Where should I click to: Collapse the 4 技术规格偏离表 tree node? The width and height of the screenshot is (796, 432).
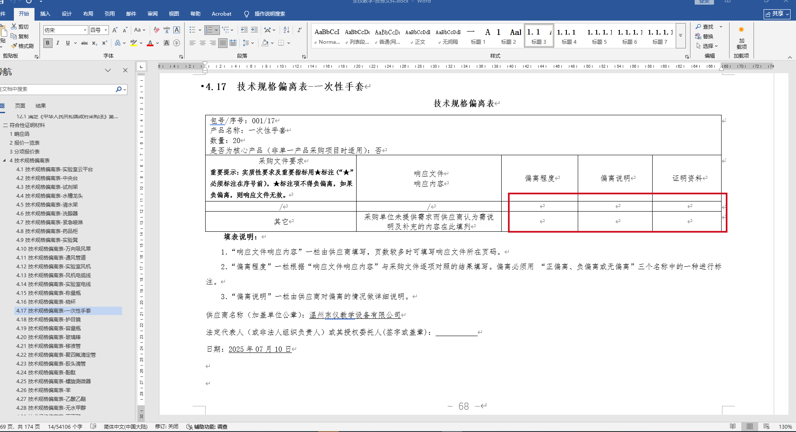tap(4, 160)
